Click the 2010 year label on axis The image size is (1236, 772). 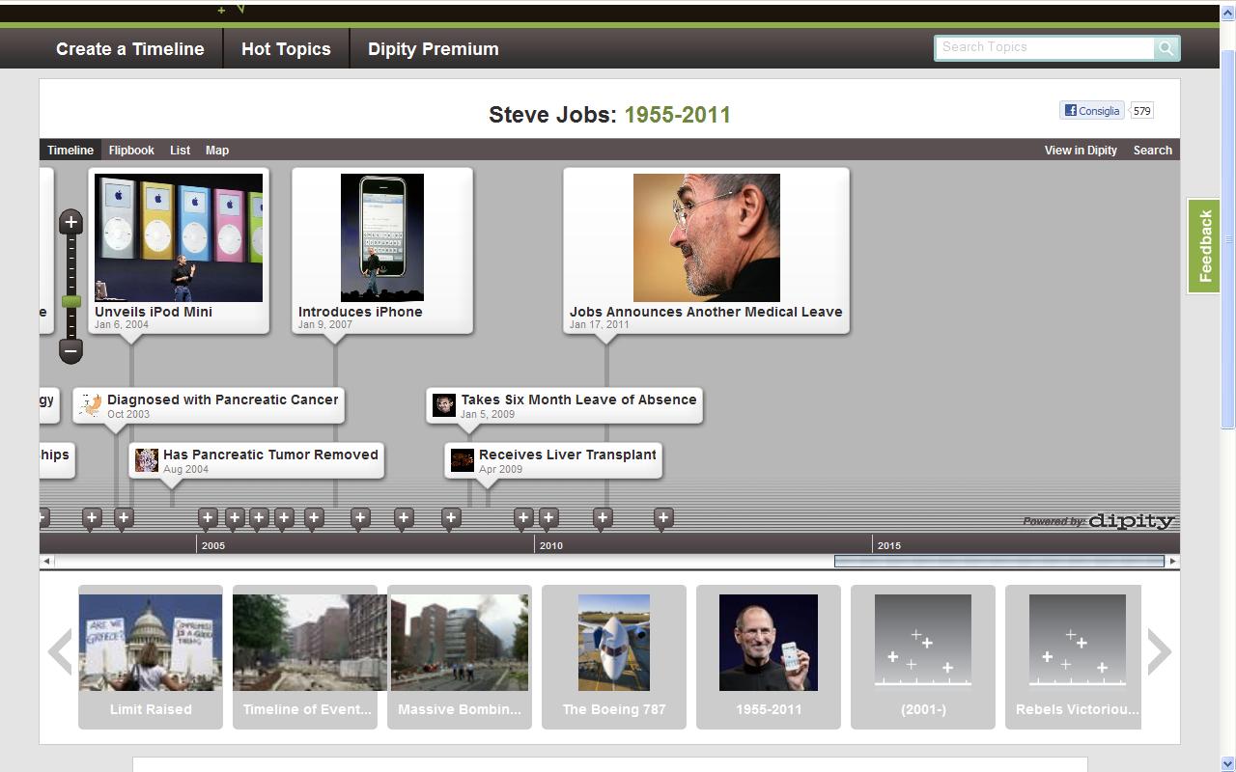[551, 545]
